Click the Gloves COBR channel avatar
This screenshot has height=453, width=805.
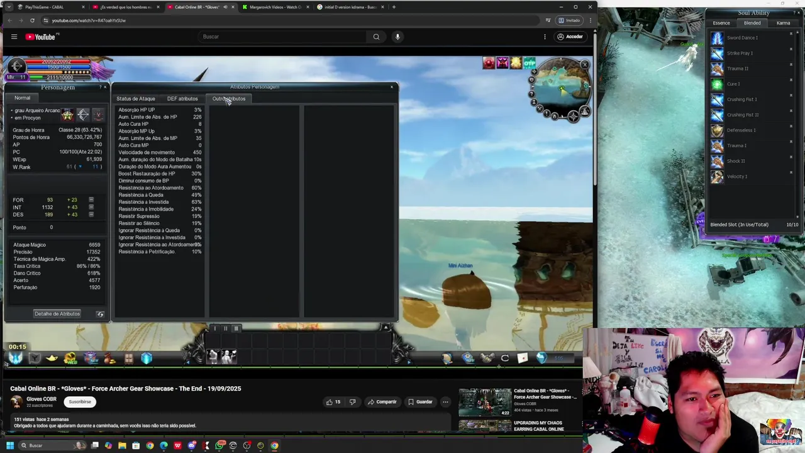[x=16, y=401]
